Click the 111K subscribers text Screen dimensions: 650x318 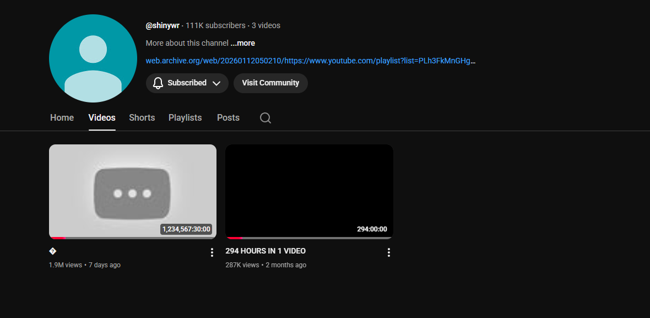coord(215,26)
